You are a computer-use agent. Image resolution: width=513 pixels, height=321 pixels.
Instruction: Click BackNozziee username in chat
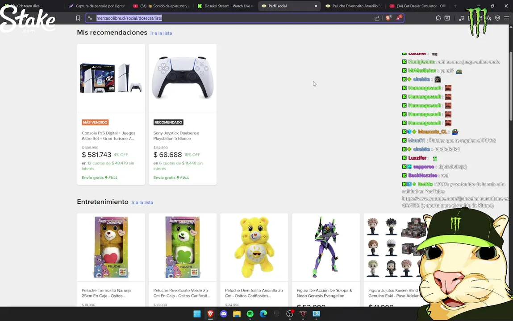point(423,175)
